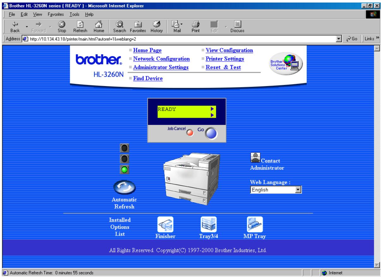Click the green status light

click(x=124, y=169)
